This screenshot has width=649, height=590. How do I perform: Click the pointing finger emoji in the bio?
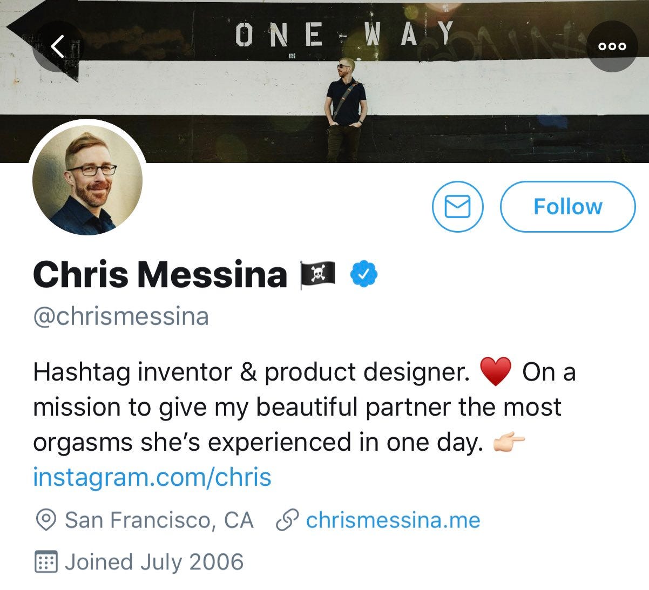click(509, 442)
